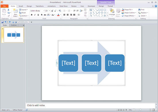Click the Undo arrow icon
Image resolution: width=158 pixels, height=112 pixels.
click(5, 22)
